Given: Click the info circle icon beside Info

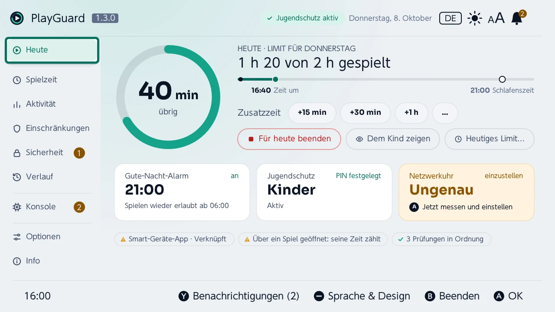Looking at the screenshot, I should coord(17,261).
